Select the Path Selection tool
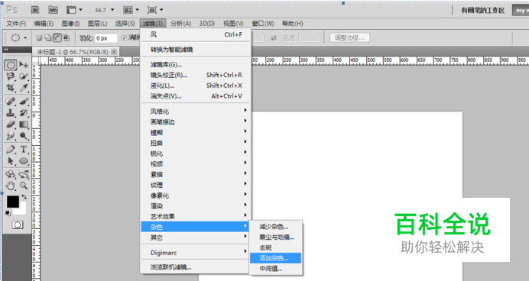The height and width of the screenshot is (281, 529). tap(11, 160)
